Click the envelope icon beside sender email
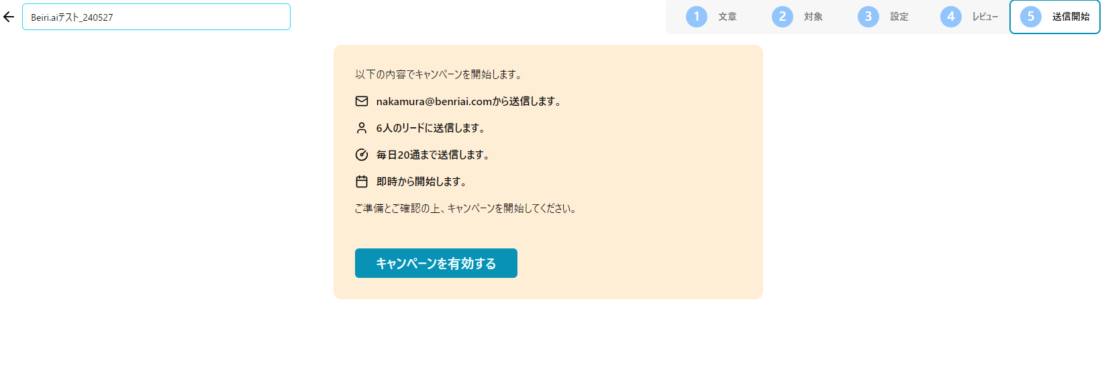The width and height of the screenshot is (1102, 383). (x=362, y=101)
